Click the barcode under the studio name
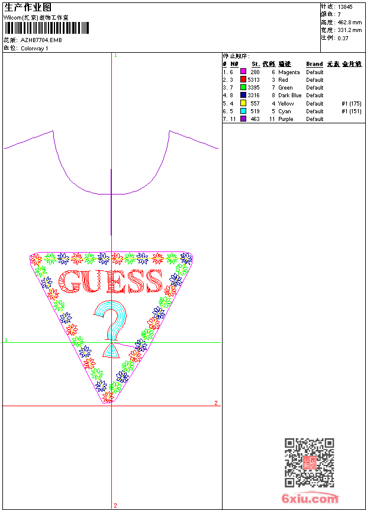 [46, 28]
